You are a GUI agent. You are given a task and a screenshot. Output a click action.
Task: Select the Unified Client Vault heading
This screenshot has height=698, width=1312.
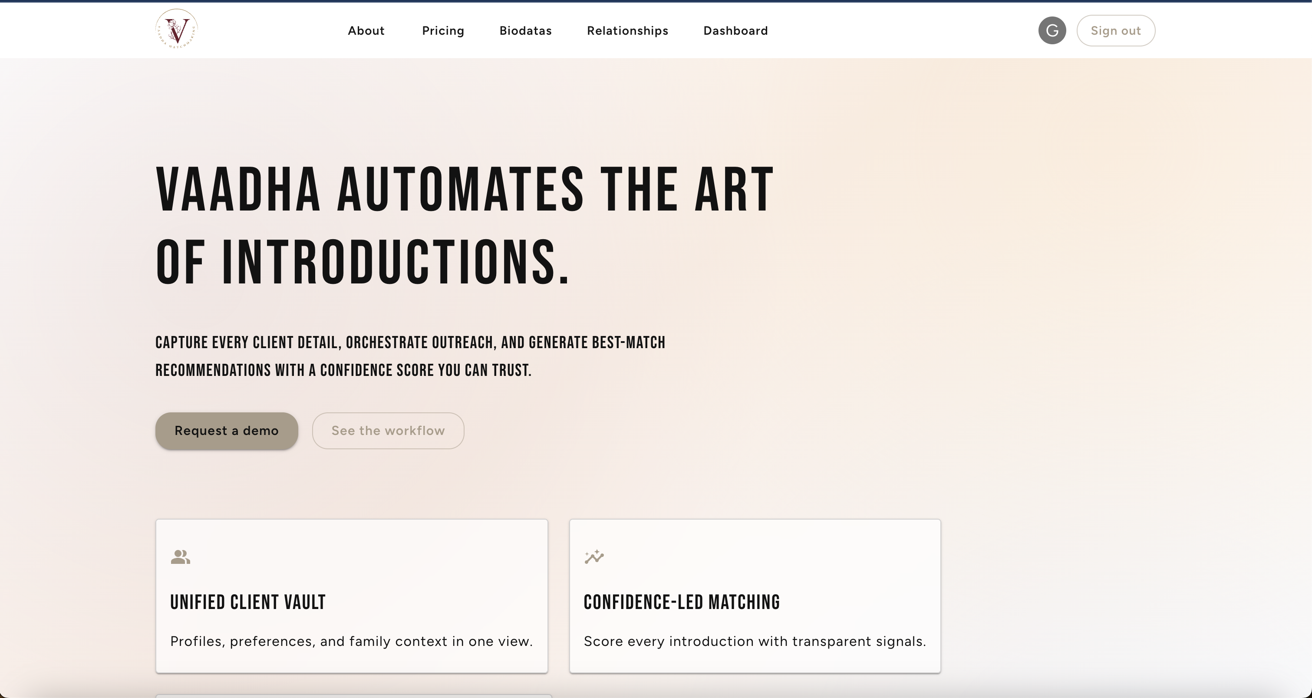[247, 603]
